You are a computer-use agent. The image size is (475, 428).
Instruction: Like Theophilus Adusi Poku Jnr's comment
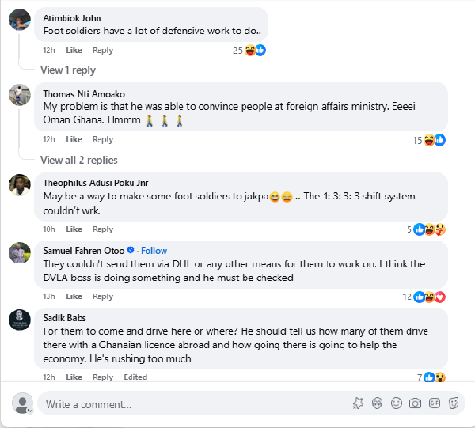tap(74, 229)
